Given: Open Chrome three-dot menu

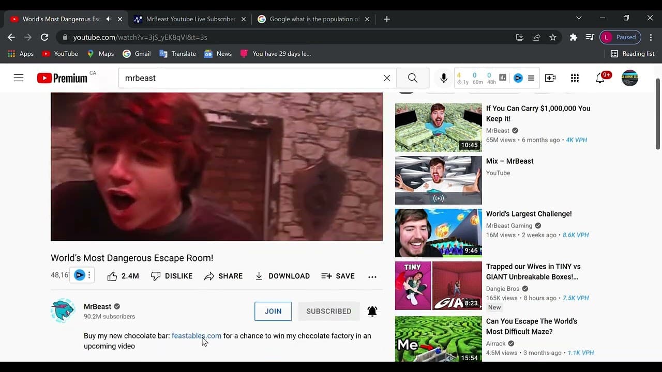Looking at the screenshot, I should coord(650,37).
